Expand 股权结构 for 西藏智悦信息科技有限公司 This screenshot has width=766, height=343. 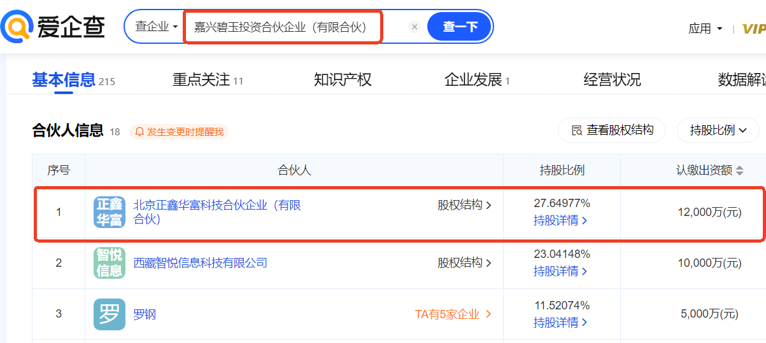click(464, 263)
